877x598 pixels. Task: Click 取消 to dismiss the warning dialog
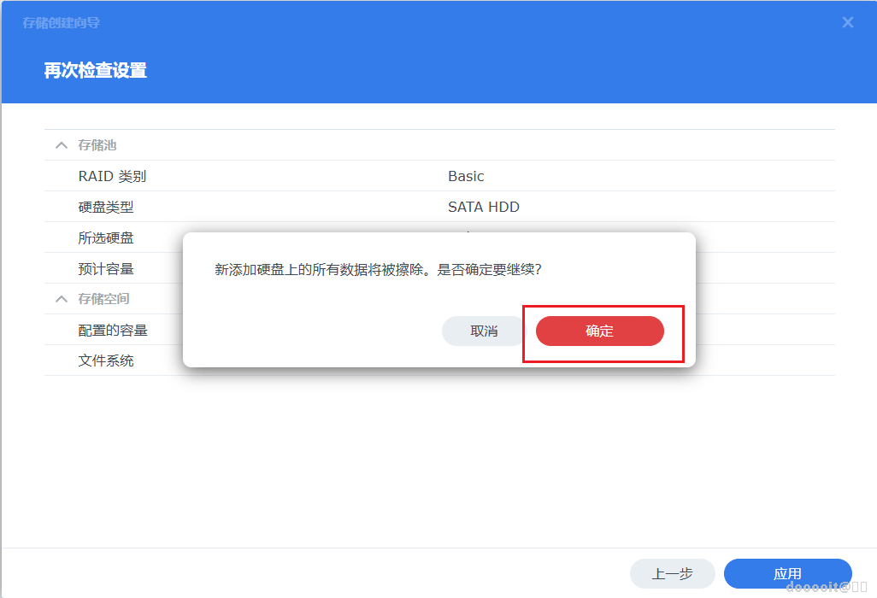(x=483, y=331)
